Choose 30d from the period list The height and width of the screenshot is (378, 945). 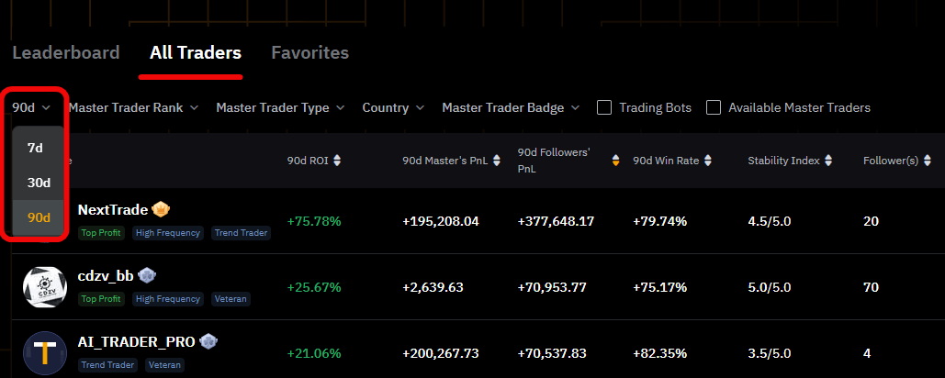39,183
